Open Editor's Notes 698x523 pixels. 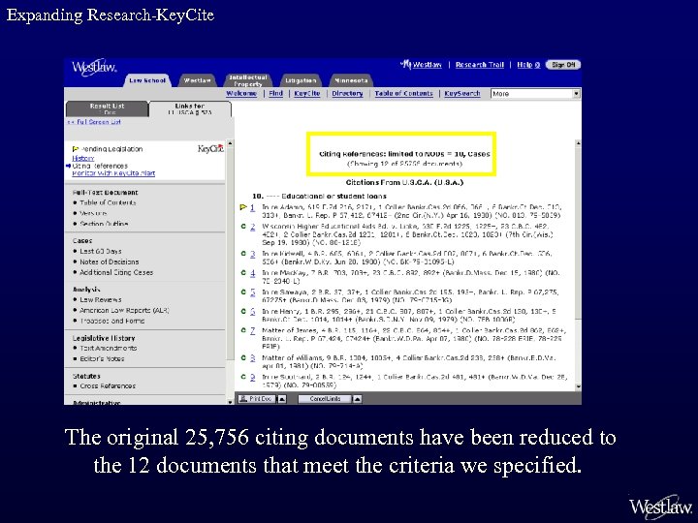(x=102, y=358)
